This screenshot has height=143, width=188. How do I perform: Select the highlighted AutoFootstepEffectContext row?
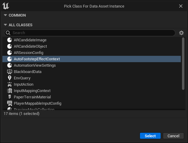(x=92, y=59)
